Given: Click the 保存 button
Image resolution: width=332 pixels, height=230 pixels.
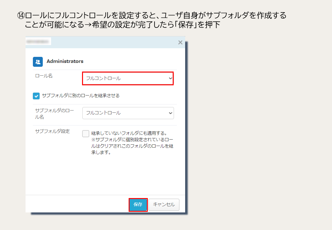Looking at the screenshot, I should tap(138, 204).
